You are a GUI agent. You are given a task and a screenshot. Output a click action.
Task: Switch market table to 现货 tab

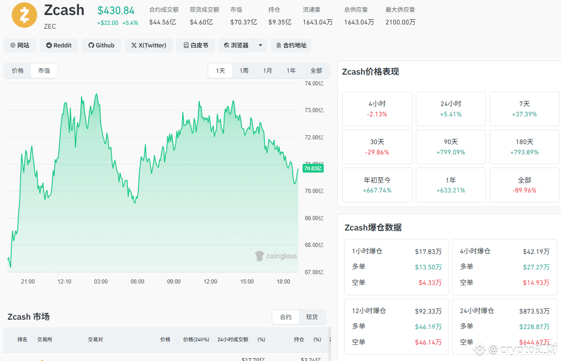[312, 317]
